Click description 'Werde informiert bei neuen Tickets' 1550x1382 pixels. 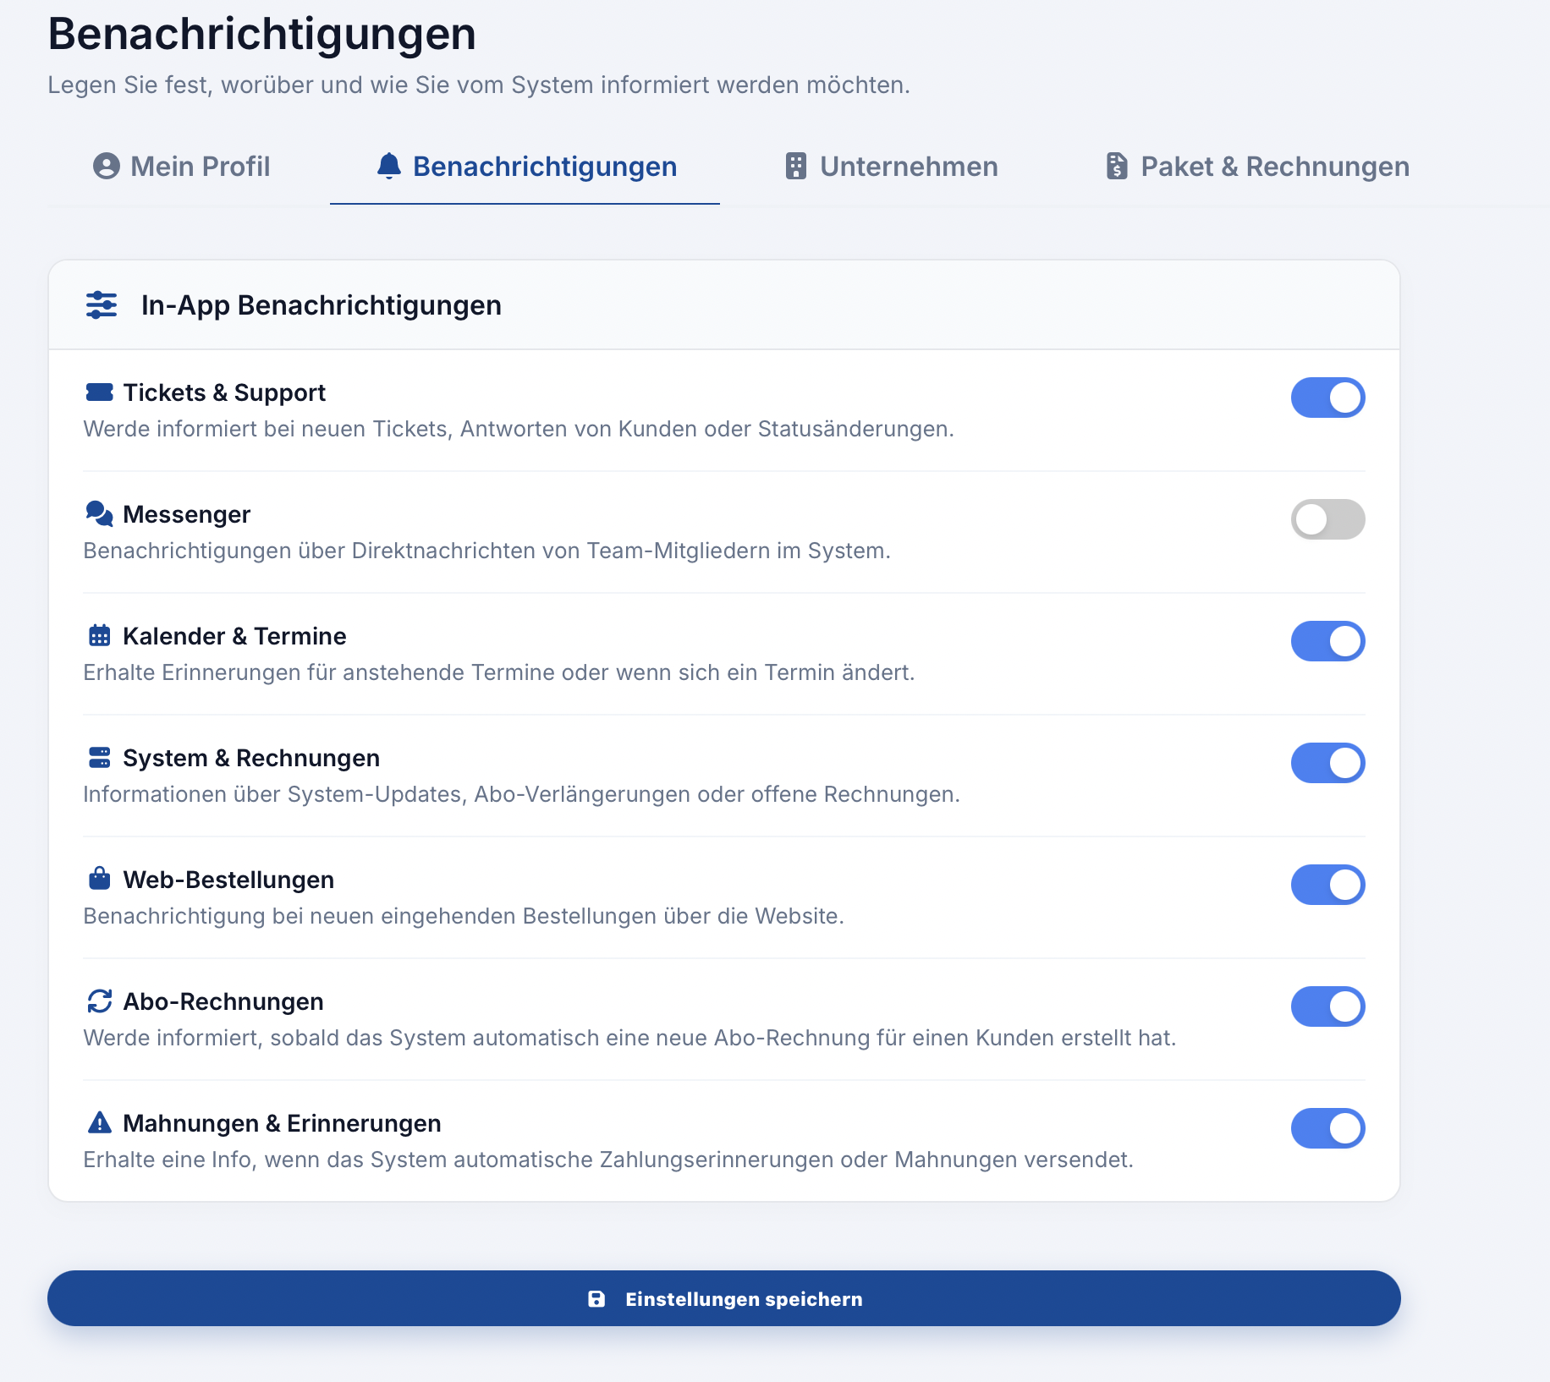pyautogui.click(x=519, y=429)
